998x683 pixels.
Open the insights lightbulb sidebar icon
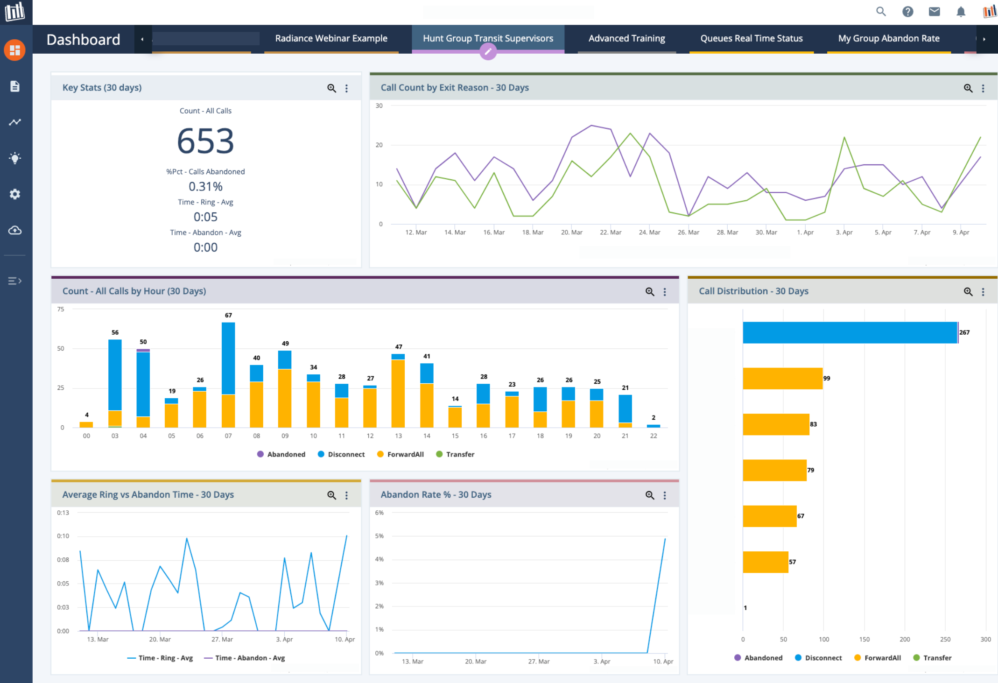coord(15,158)
